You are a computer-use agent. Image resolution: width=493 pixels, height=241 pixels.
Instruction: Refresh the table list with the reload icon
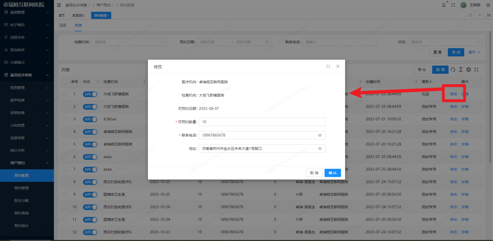tap(453, 69)
